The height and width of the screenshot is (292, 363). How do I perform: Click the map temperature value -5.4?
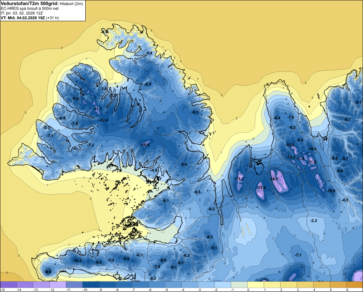pyautogui.click(x=148, y=53)
